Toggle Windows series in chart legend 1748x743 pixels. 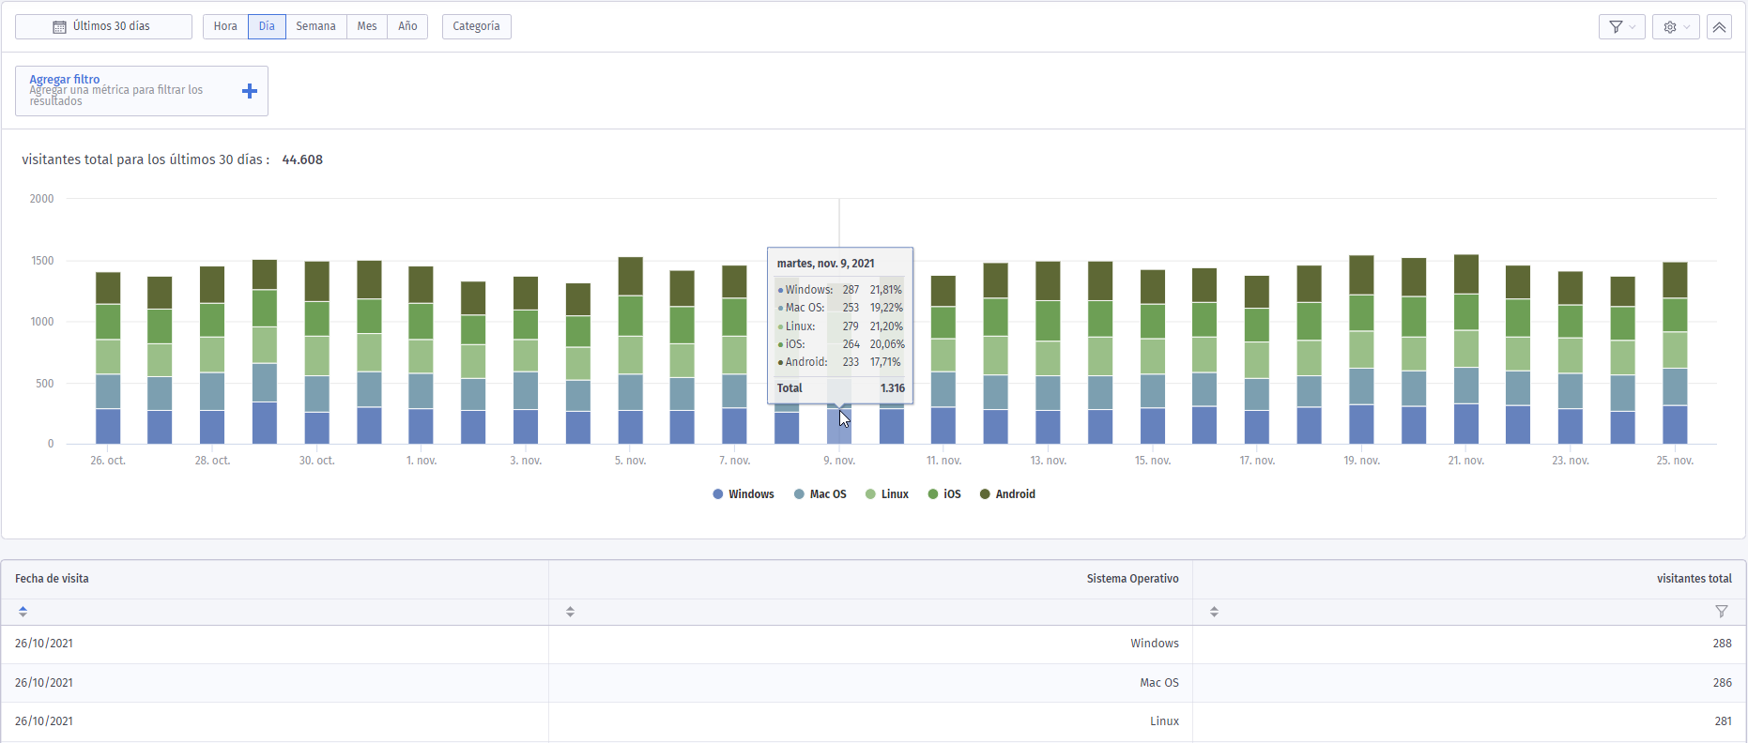pyautogui.click(x=744, y=494)
